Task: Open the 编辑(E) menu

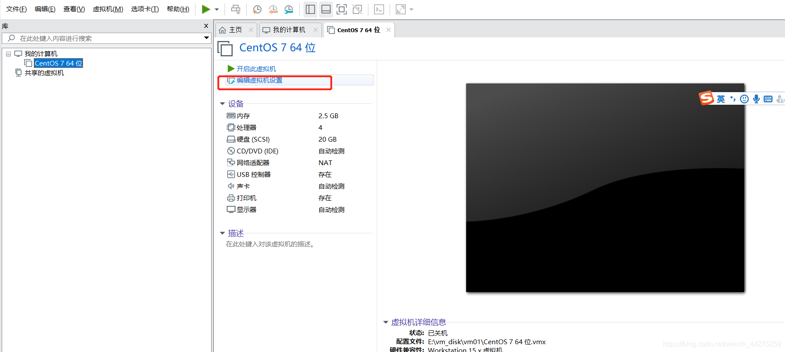Action: pos(45,9)
